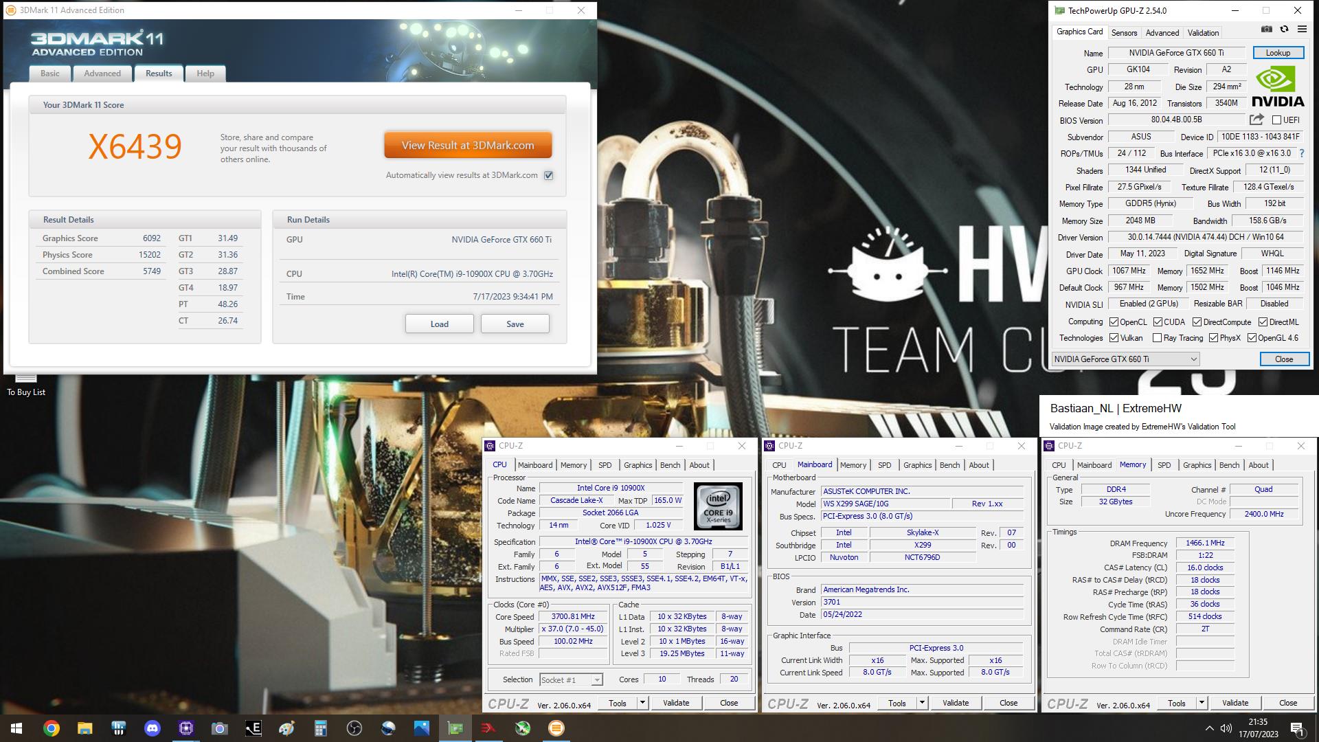The height and width of the screenshot is (742, 1319).
Task: Open OBS Studio from taskbar
Action: pos(354,728)
